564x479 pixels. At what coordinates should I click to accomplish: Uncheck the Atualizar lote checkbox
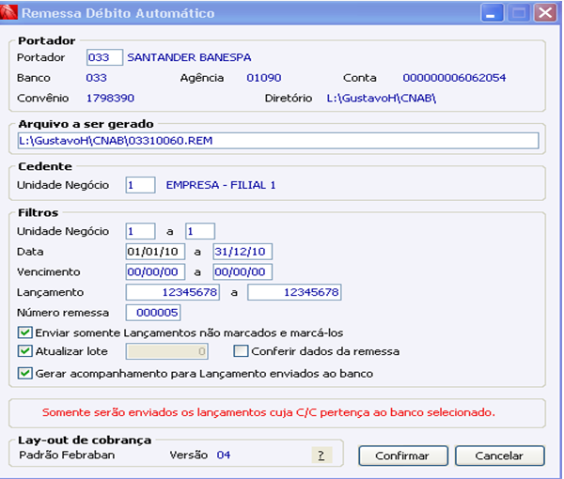pos(24,351)
